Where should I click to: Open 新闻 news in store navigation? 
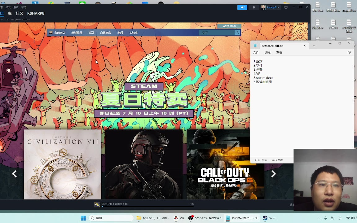(x=120, y=33)
